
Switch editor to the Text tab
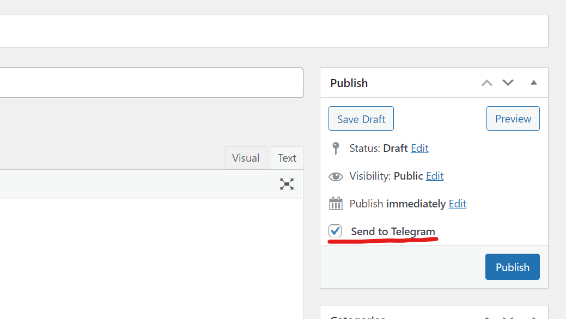coord(287,158)
